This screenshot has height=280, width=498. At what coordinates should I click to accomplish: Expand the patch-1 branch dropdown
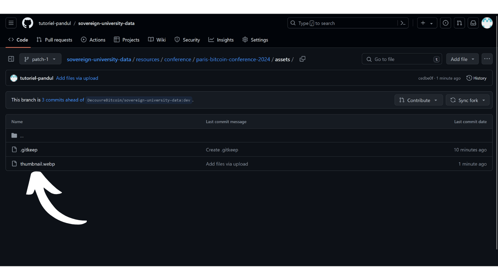(x=40, y=59)
